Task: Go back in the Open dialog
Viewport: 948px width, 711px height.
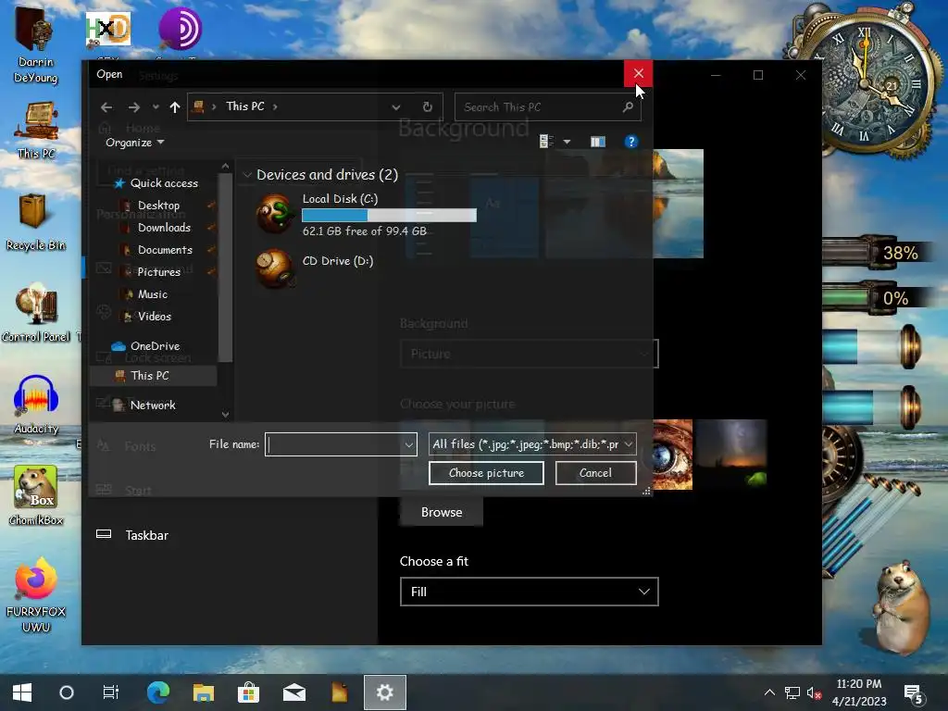Action: click(106, 107)
